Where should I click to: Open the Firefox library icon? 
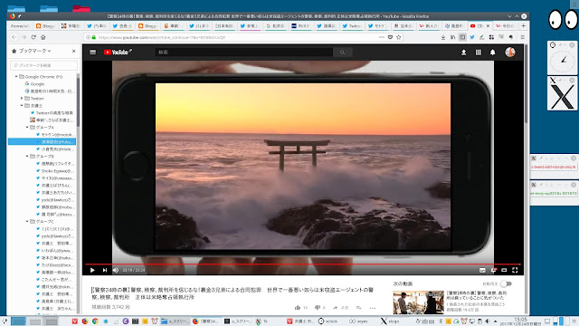tap(452, 37)
